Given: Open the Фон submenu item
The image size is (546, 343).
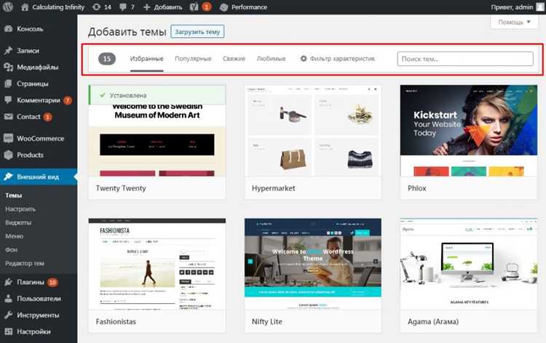Looking at the screenshot, I should coord(12,249).
